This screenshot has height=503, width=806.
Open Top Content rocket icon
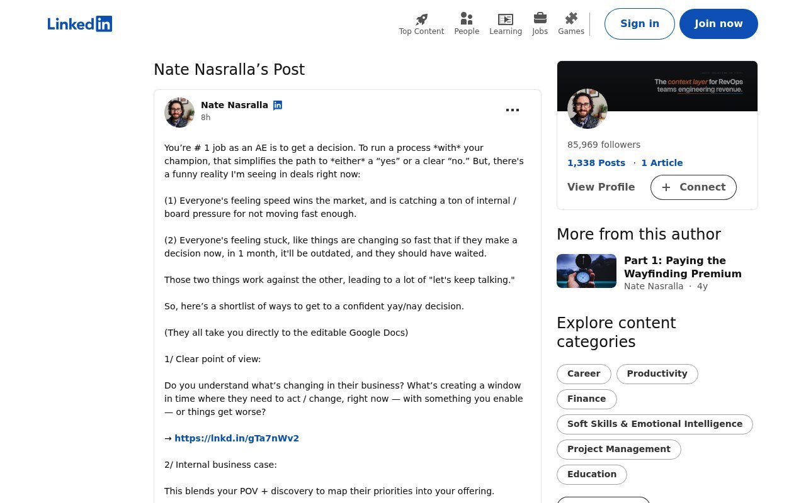pos(421,19)
